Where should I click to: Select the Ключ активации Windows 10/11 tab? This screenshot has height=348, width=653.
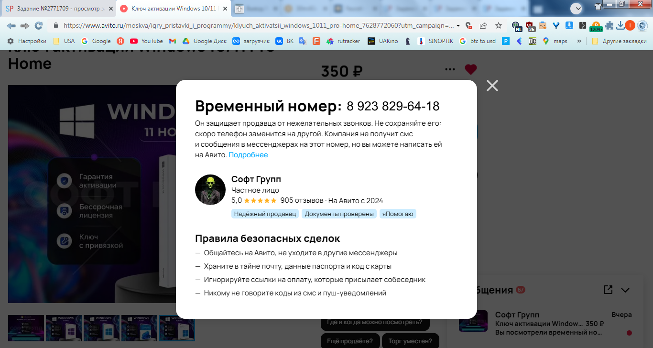click(x=174, y=9)
